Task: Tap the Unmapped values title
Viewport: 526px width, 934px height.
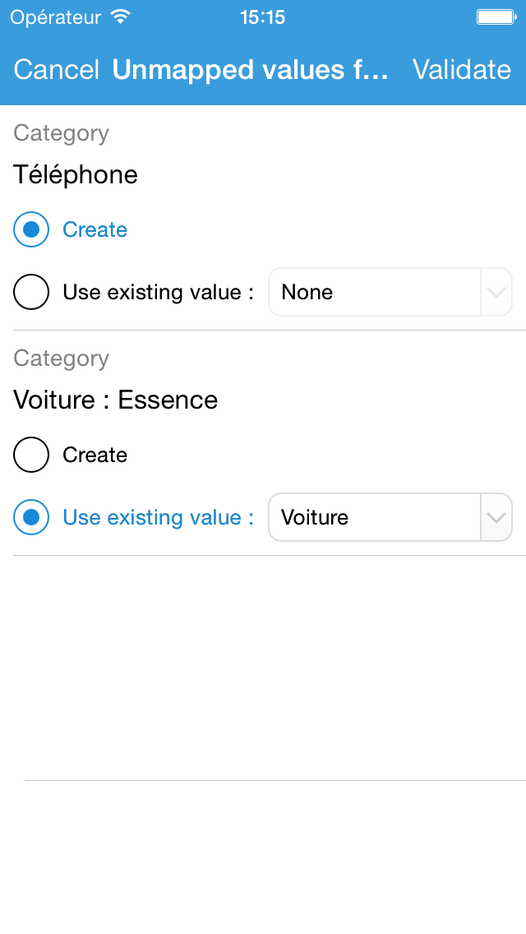Action: 250,70
